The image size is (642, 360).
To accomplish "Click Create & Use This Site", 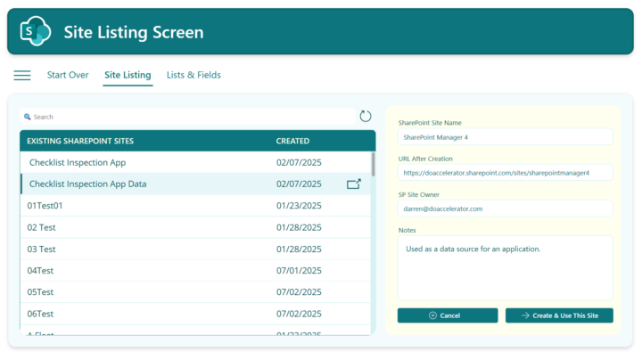I will [559, 315].
